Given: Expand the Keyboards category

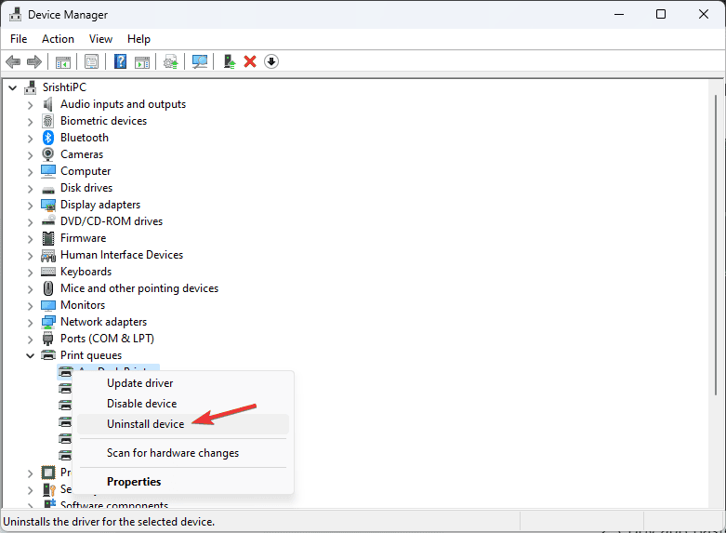Looking at the screenshot, I should [31, 272].
